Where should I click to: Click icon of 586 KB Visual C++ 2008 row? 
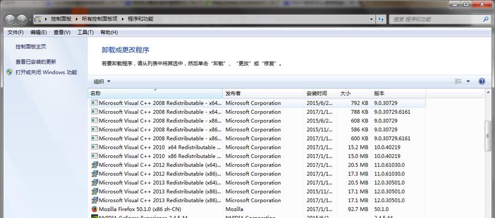click(95, 129)
